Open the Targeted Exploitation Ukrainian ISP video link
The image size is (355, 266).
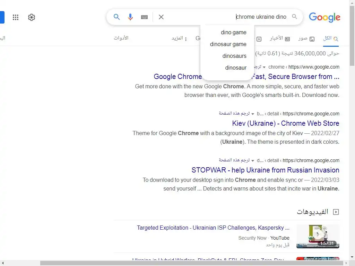tap(213, 228)
